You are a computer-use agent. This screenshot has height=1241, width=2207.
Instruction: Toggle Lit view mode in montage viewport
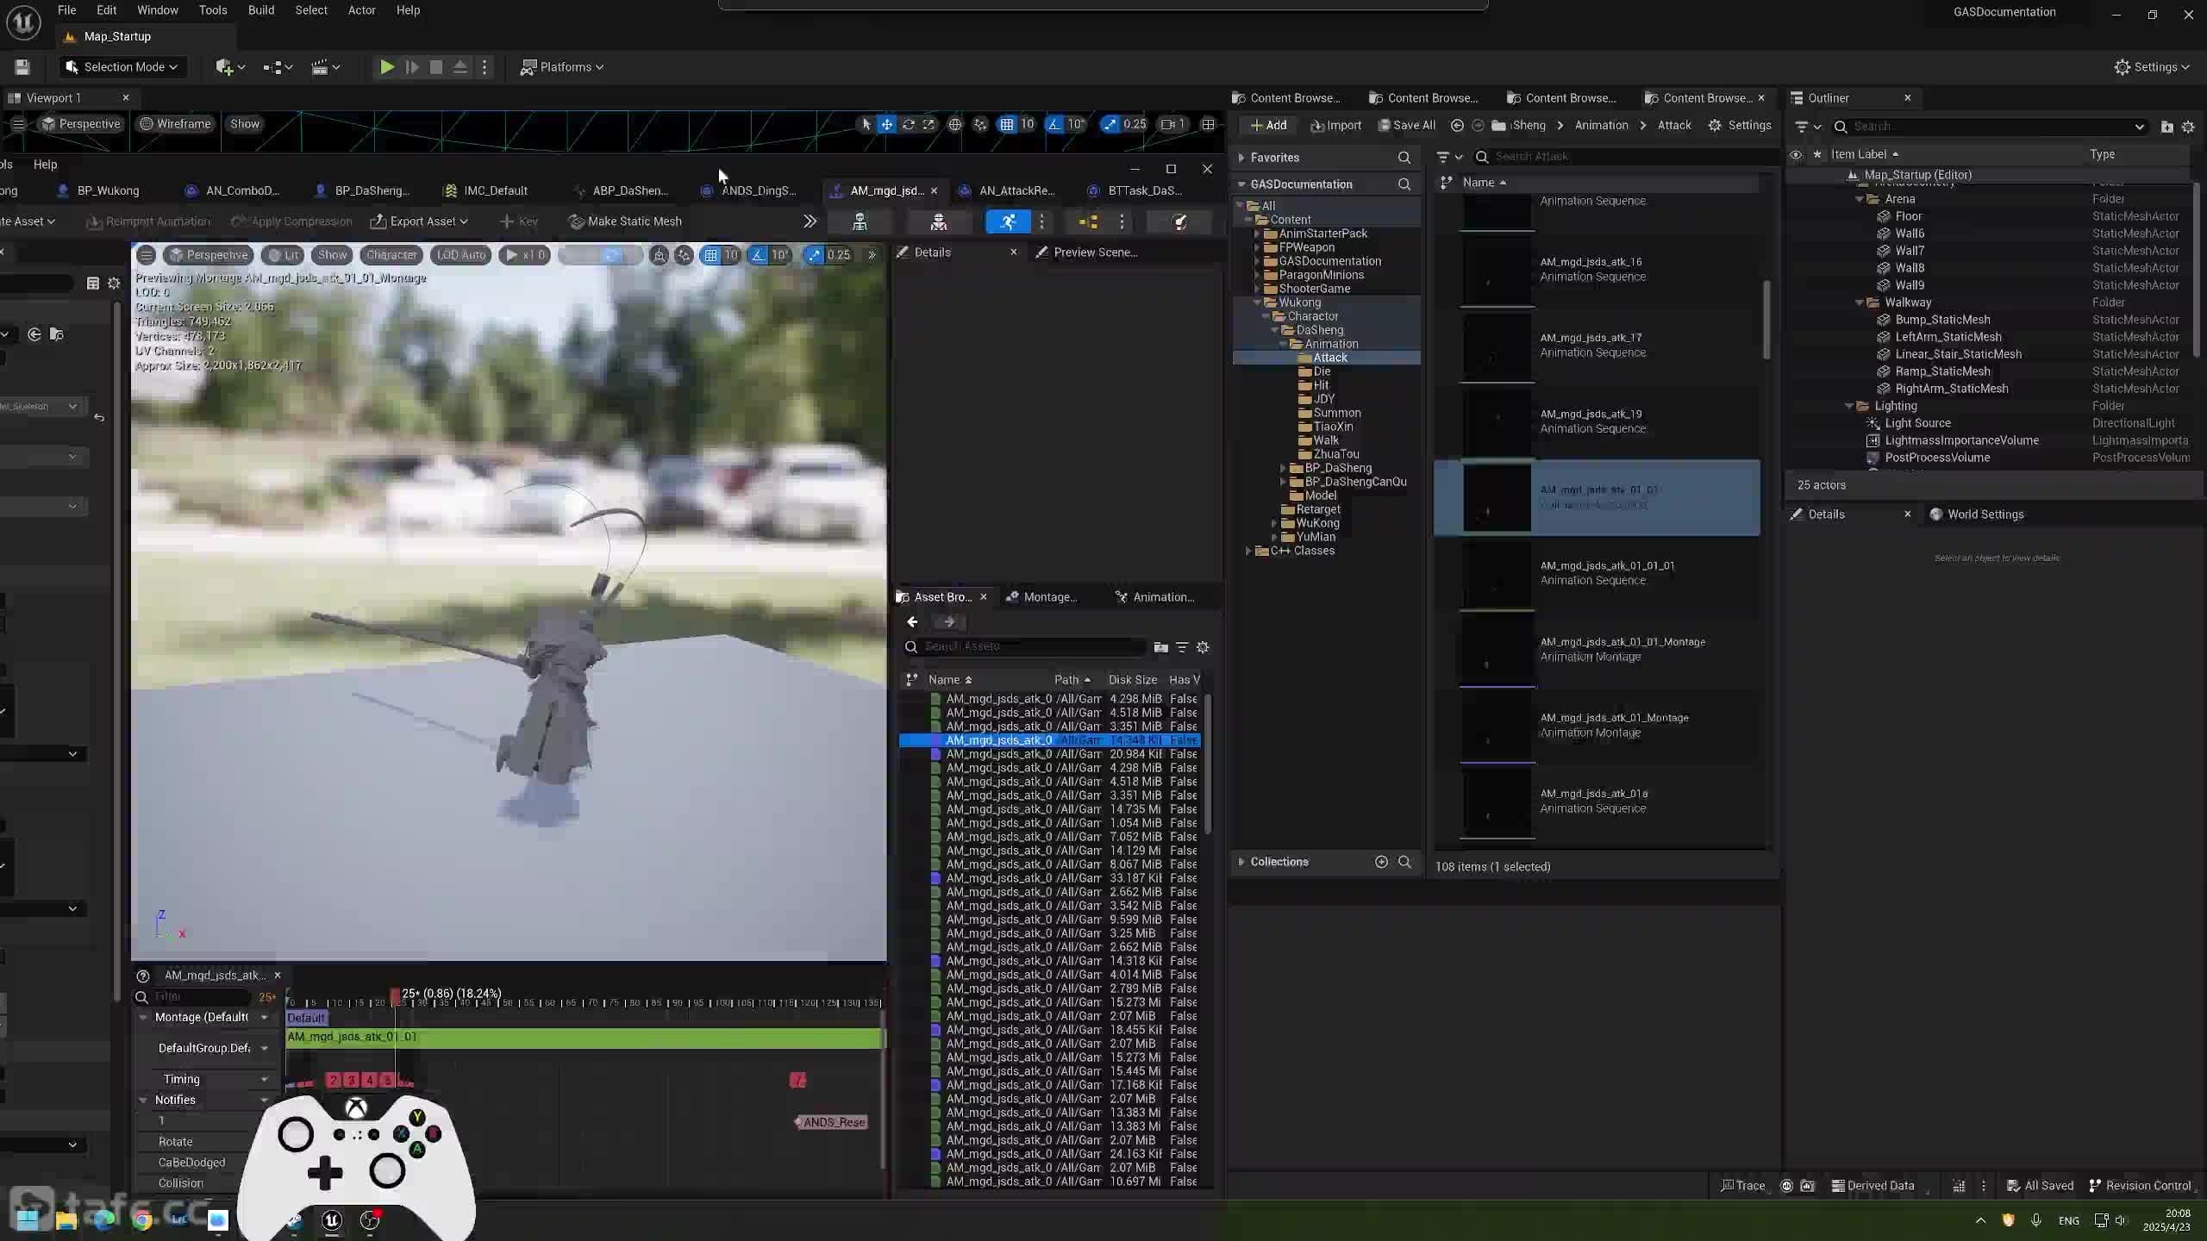point(283,255)
